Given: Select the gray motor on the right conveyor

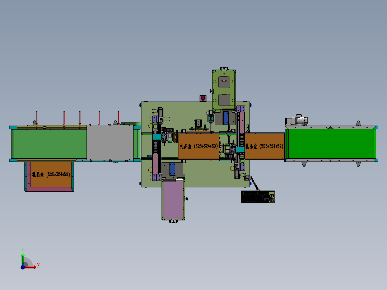Looking at the screenshot, I should (296, 121).
